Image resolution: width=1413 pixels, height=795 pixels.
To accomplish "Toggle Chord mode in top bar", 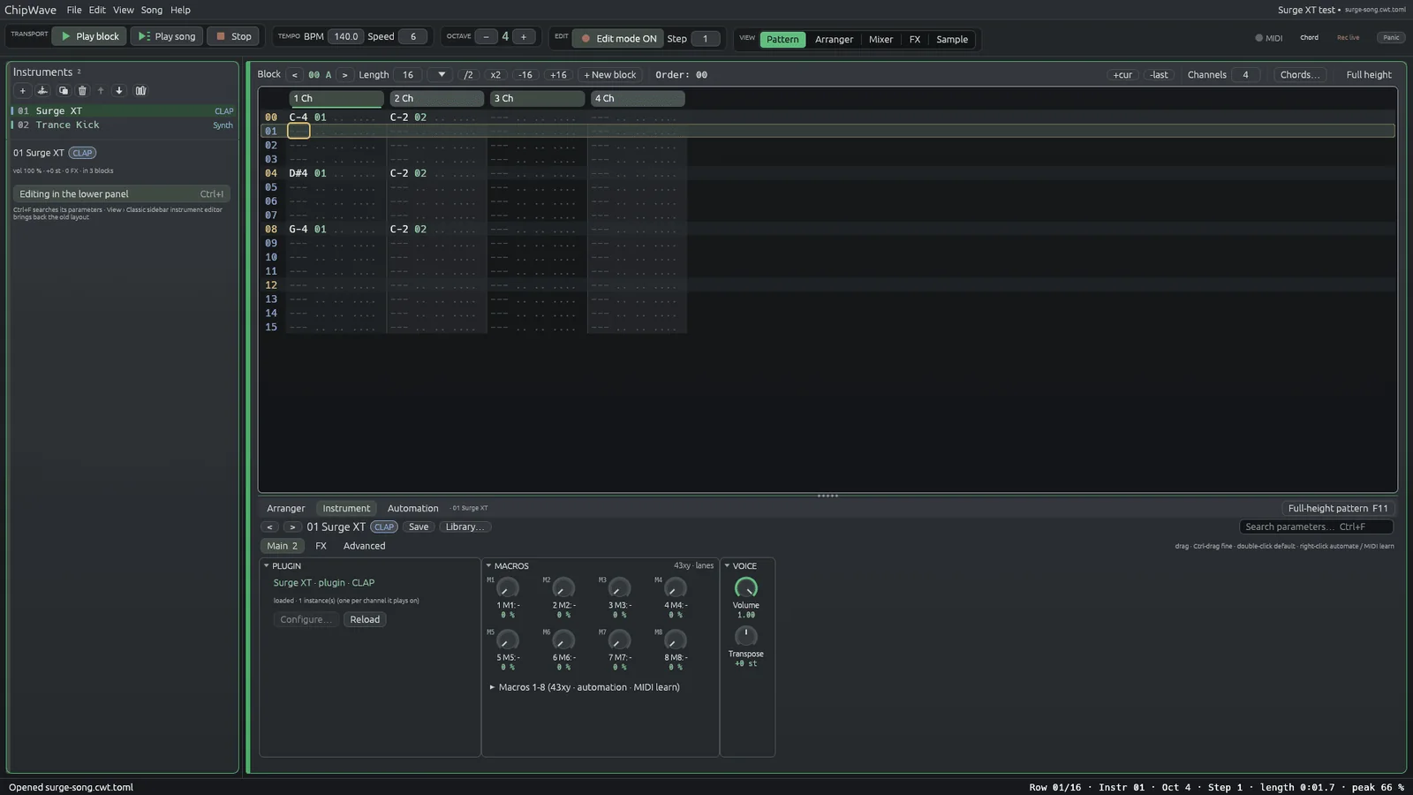I will (1309, 38).
